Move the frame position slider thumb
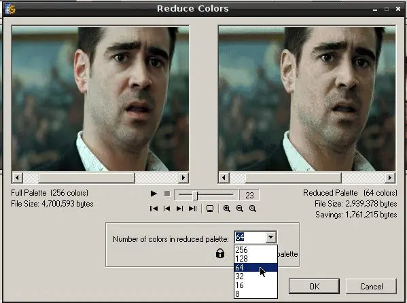407x303 pixels. [x=195, y=196]
